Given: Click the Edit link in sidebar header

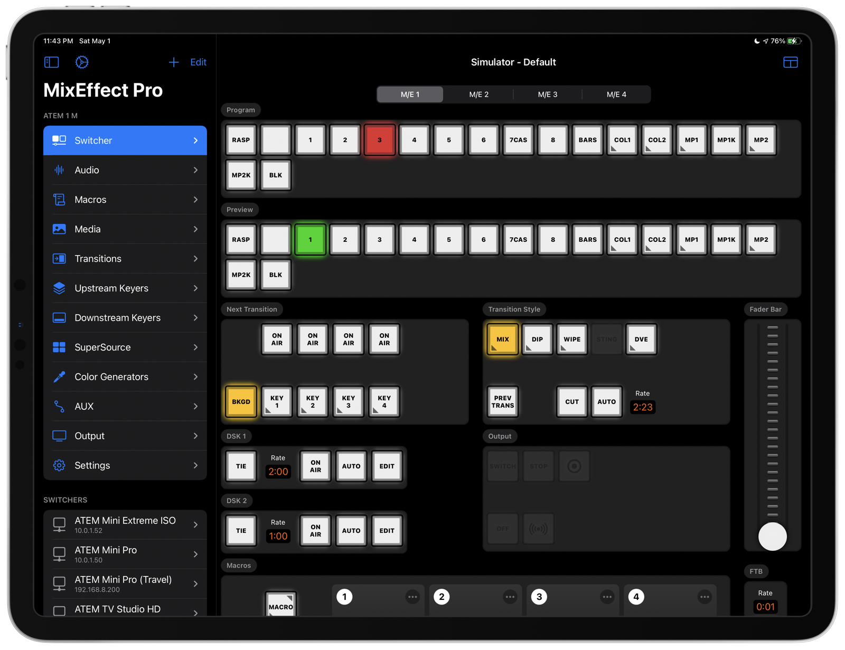Looking at the screenshot, I should pos(198,62).
